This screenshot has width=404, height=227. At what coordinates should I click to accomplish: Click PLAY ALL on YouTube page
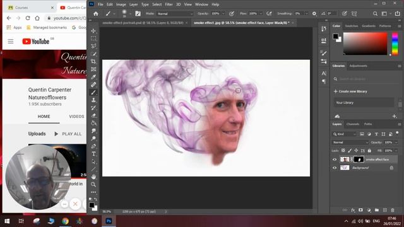pyautogui.click(x=68, y=134)
